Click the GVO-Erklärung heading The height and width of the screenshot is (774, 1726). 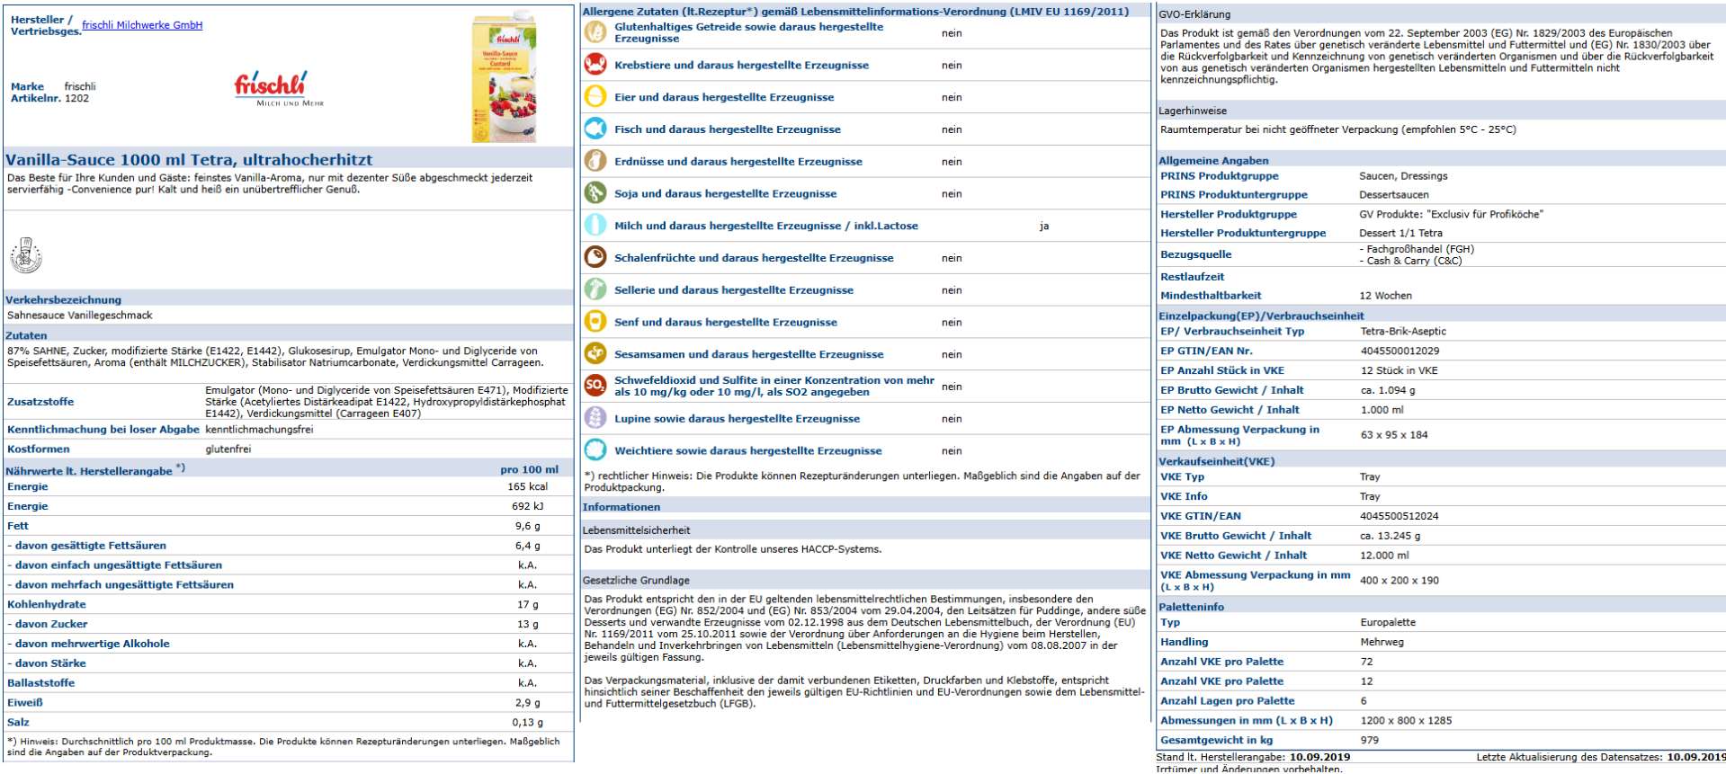click(1194, 14)
